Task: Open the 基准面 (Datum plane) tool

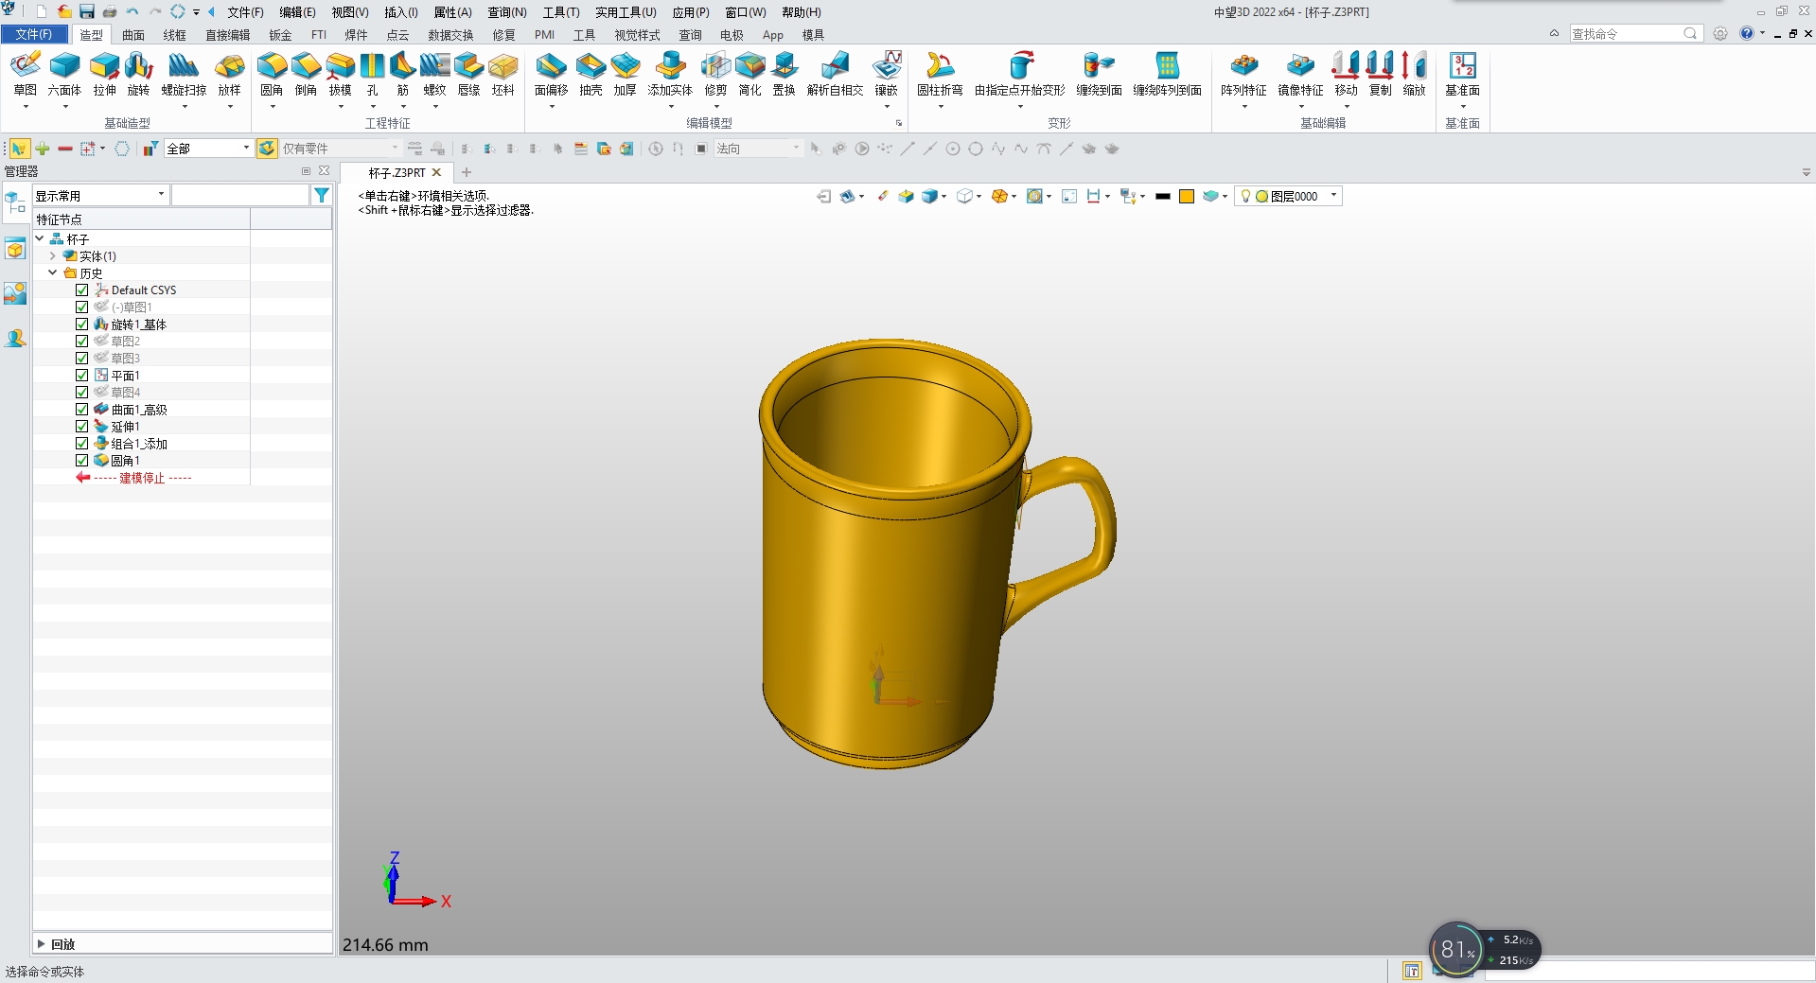Action: [1463, 76]
